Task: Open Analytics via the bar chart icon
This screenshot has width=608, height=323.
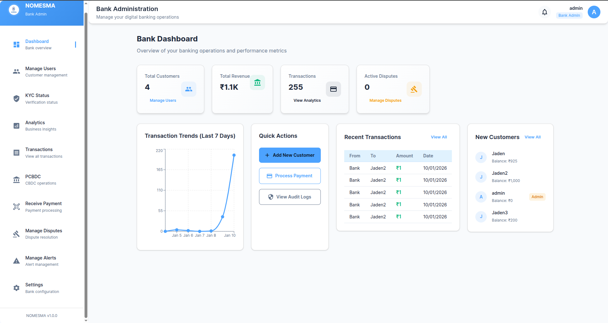Action: pyautogui.click(x=16, y=125)
